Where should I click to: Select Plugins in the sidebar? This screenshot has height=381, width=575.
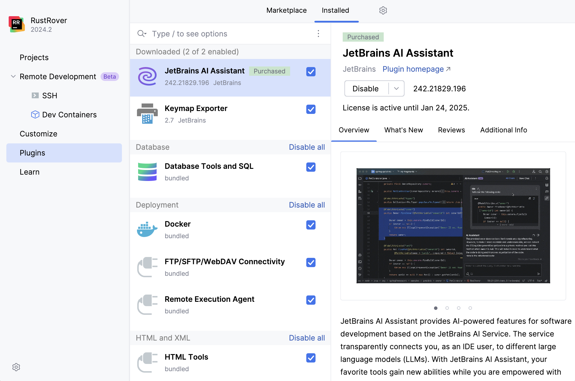point(64,153)
